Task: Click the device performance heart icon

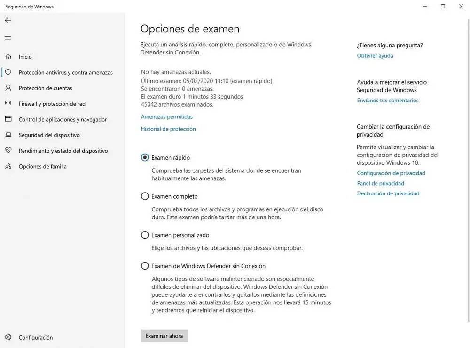Action: (8, 151)
